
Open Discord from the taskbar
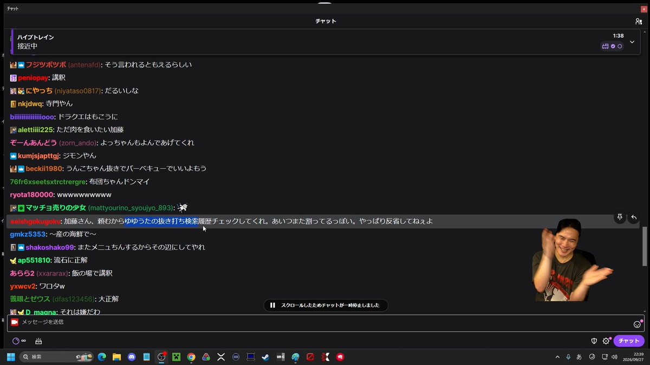point(132,357)
